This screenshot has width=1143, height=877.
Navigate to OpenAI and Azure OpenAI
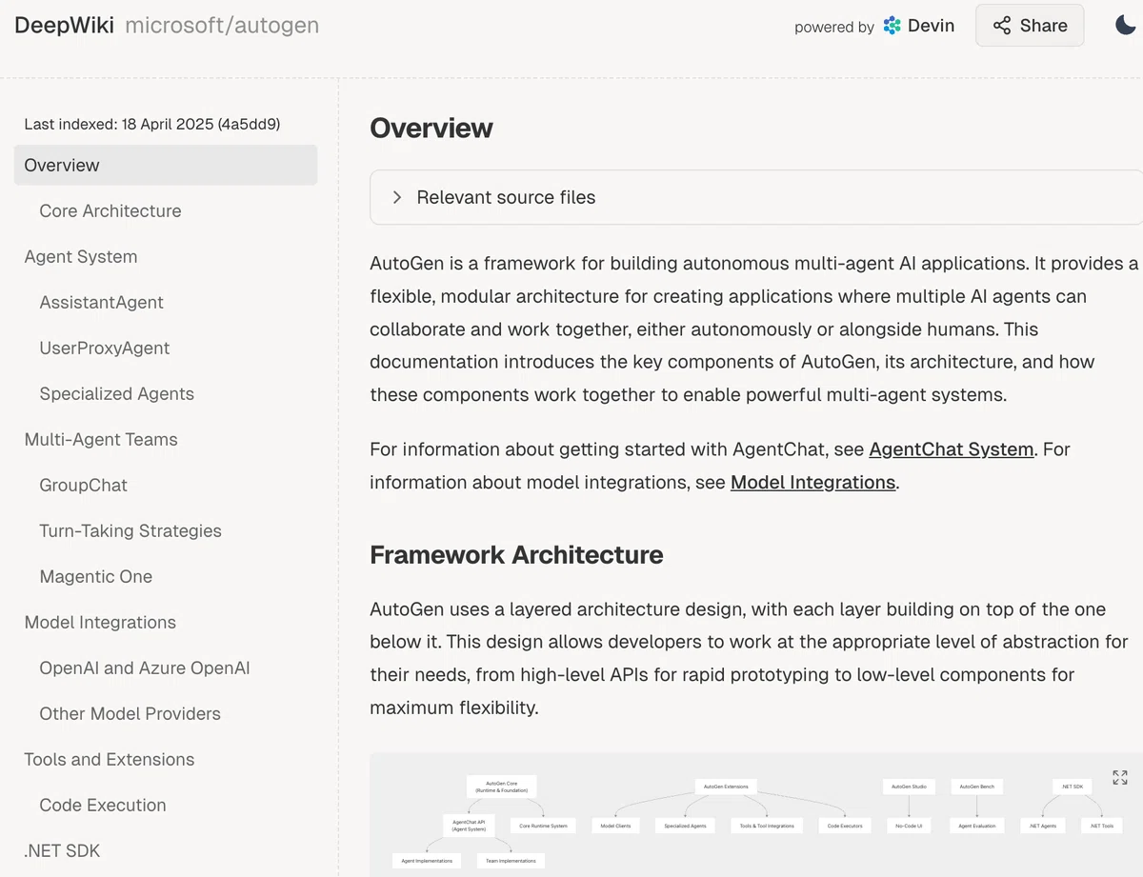point(145,668)
